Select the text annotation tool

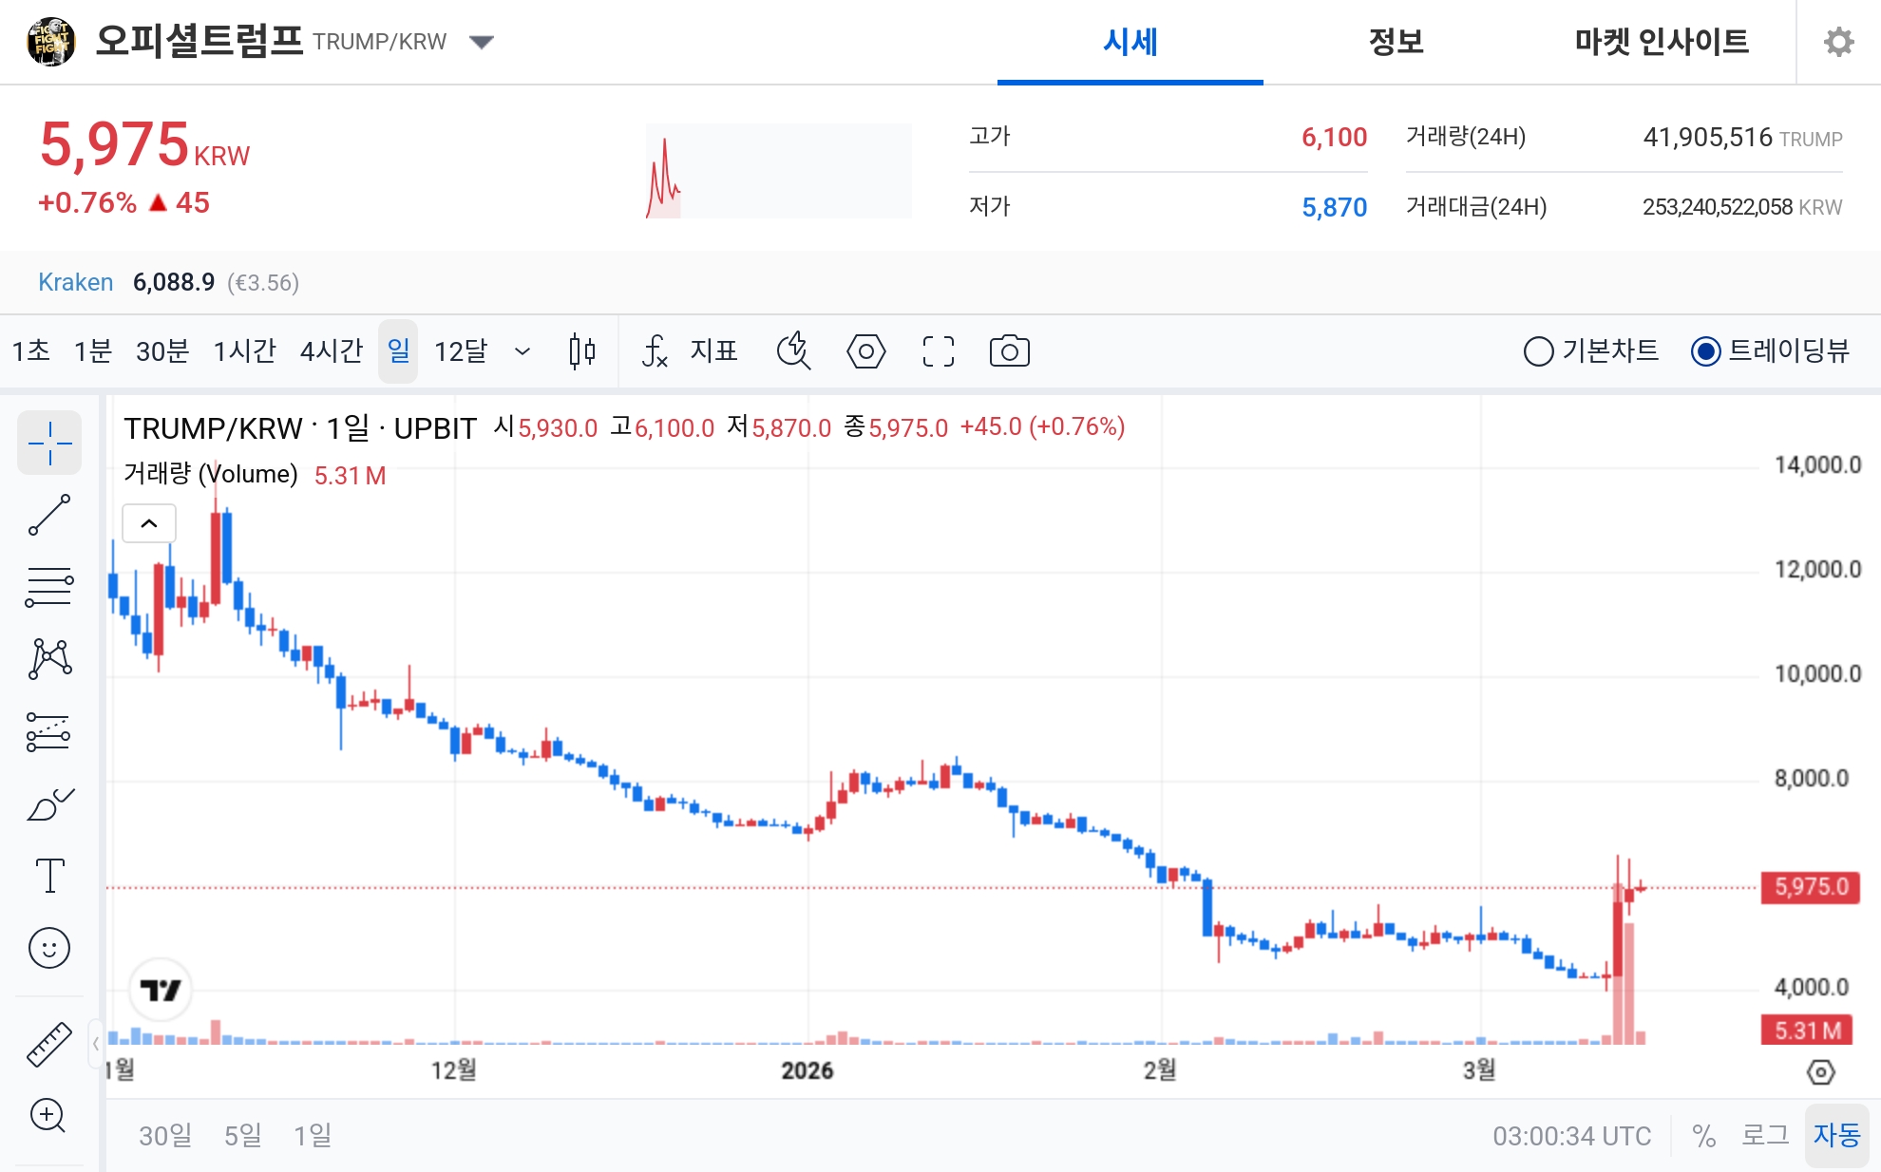point(49,876)
